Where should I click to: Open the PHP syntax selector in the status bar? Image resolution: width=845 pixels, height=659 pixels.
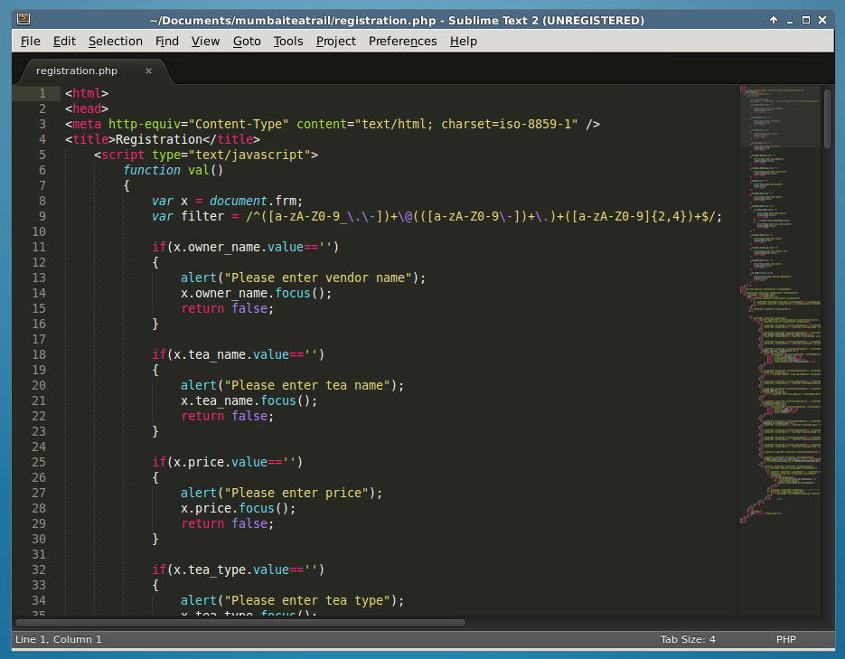pyautogui.click(x=785, y=639)
